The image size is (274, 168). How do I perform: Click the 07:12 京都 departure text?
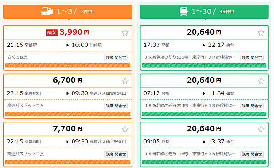point(156,93)
